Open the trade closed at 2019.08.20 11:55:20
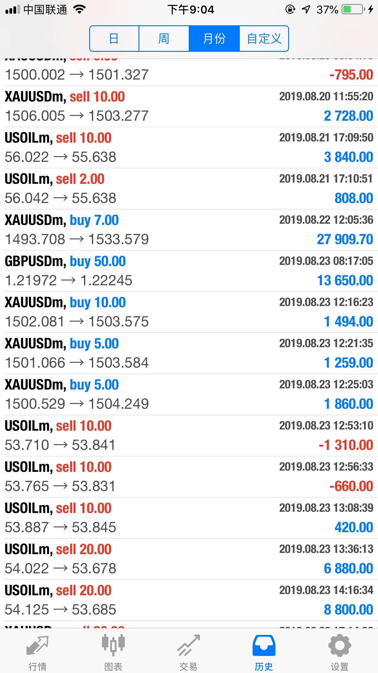378x673 pixels. 189,106
